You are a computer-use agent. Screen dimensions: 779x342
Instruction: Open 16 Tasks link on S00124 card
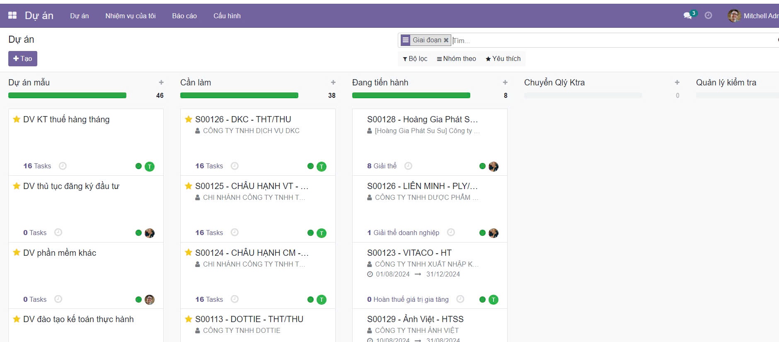[209, 299]
